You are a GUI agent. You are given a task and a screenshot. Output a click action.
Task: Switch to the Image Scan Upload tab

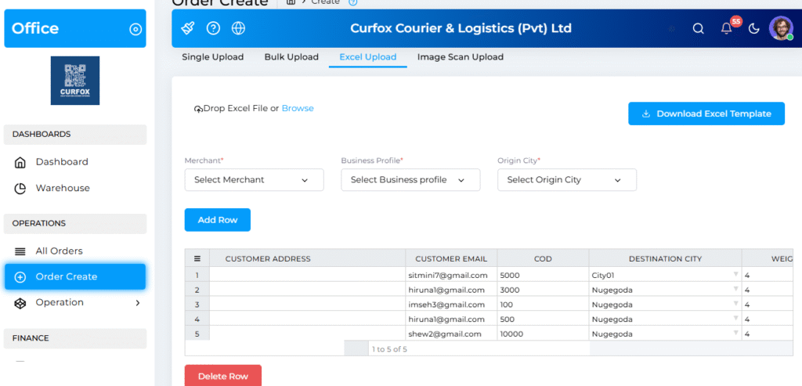(x=460, y=57)
